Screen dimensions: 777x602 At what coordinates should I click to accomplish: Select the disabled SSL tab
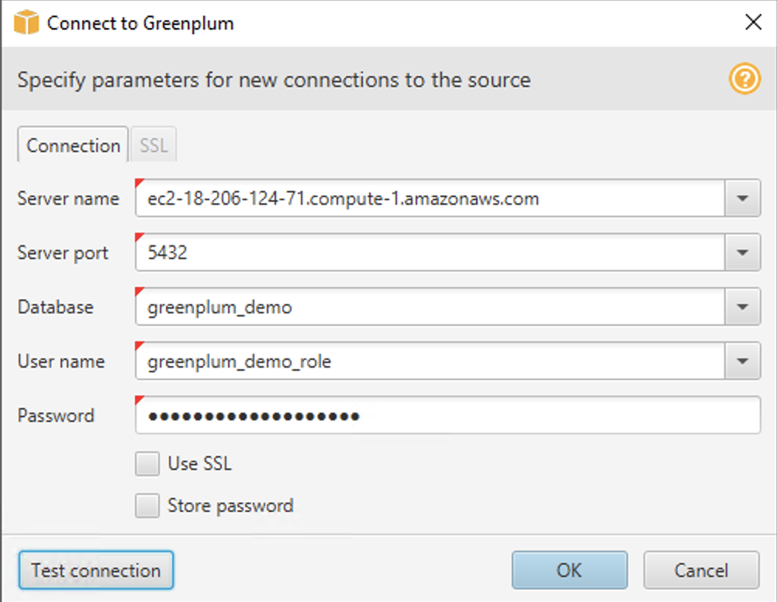point(153,144)
